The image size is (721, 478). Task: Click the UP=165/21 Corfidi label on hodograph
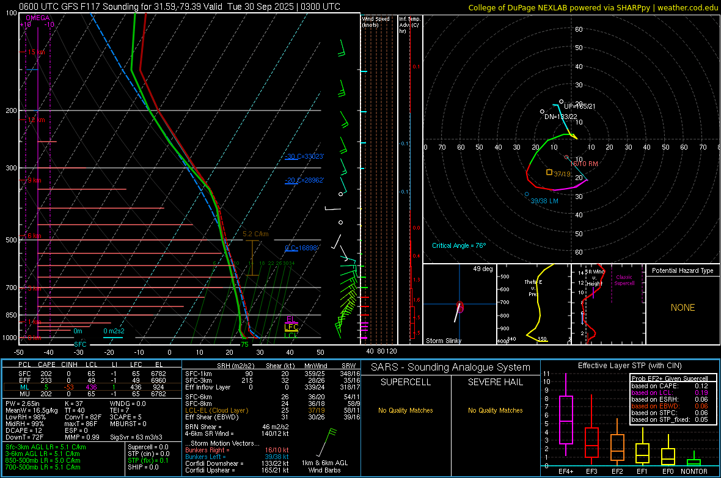point(579,106)
